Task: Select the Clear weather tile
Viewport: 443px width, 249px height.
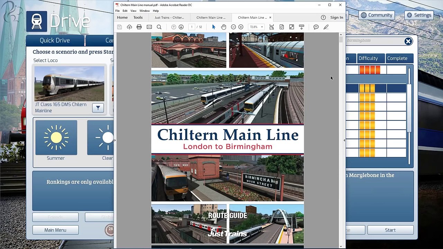Action: coord(100,137)
